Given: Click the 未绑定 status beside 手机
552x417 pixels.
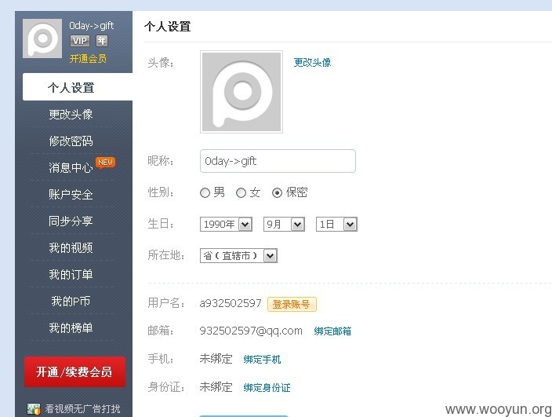Looking at the screenshot, I should 216,359.
